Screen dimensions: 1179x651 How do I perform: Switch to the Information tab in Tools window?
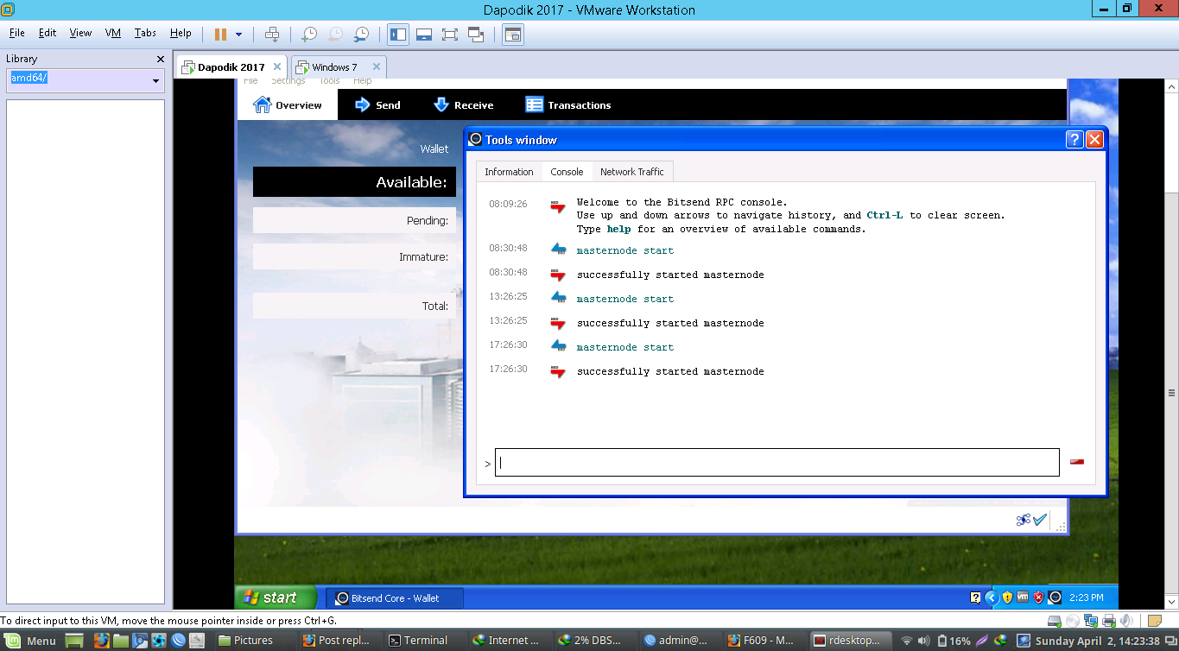pos(509,172)
